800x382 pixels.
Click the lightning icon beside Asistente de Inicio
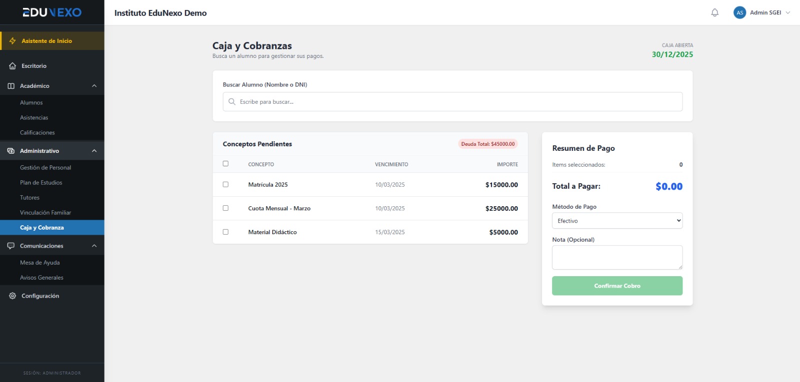pyautogui.click(x=12, y=41)
